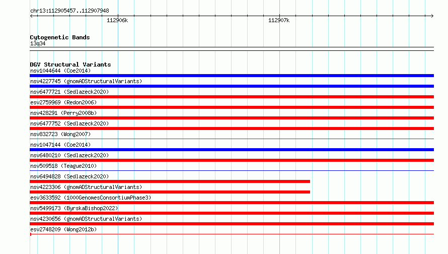448x254 pixels.
Task: Click the red bar for nsv6477721
Action: tap(232, 97)
